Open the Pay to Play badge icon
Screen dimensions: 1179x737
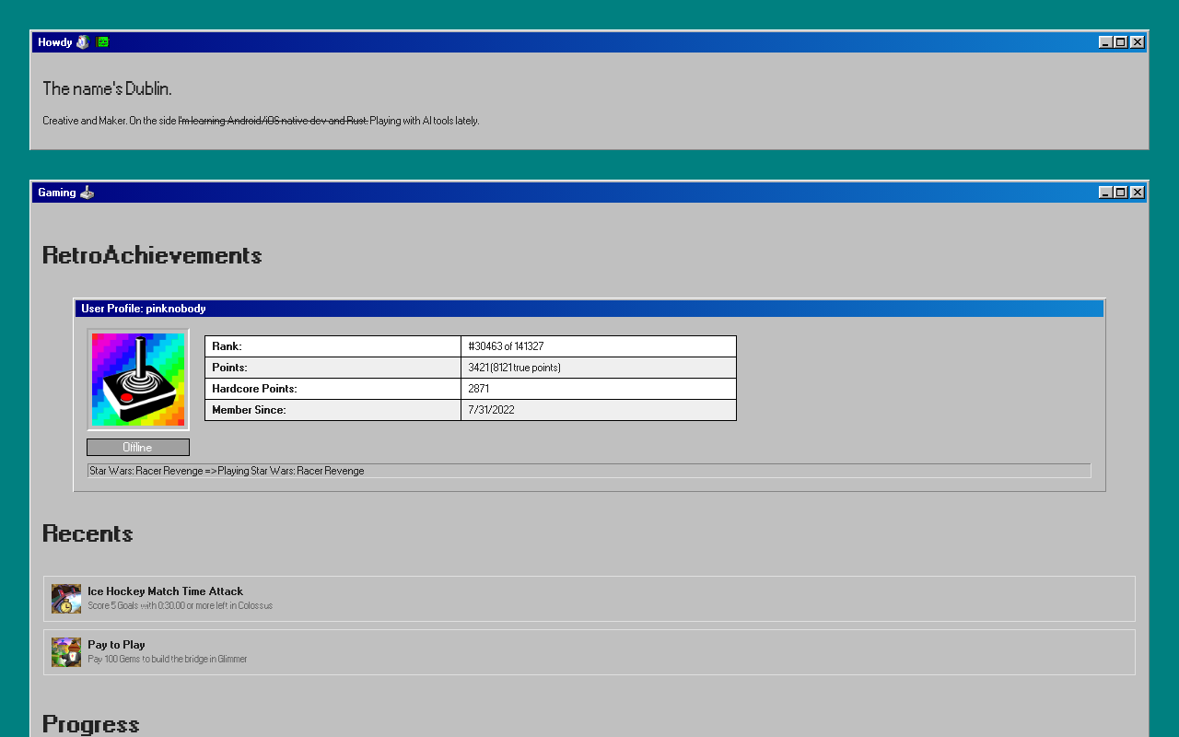[x=66, y=652]
